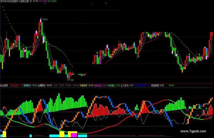This screenshot has height=138, width=214.
Task: Select the 组合副图 sub-chart title
Action: (x=4, y=85)
